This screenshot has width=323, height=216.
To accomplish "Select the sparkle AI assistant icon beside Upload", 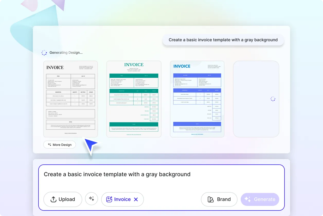I will coord(92,199).
